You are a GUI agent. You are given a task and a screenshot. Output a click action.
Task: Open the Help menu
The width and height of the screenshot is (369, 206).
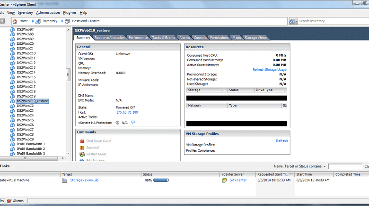tap(83, 13)
